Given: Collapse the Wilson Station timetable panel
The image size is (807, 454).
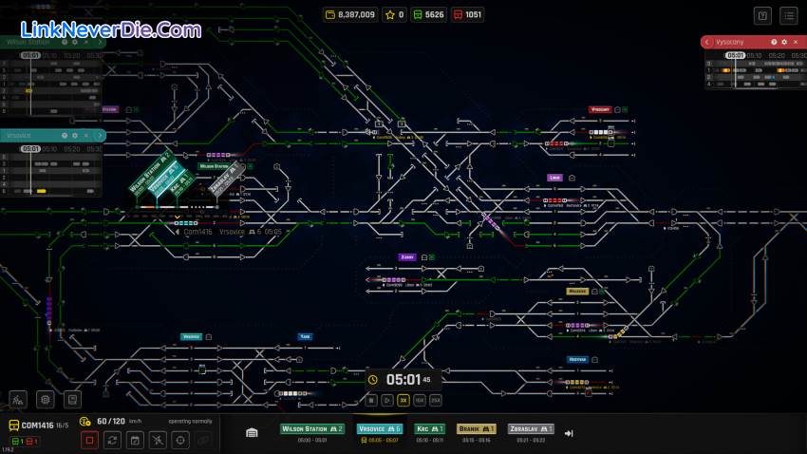Looking at the screenshot, I should [x=102, y=42].
